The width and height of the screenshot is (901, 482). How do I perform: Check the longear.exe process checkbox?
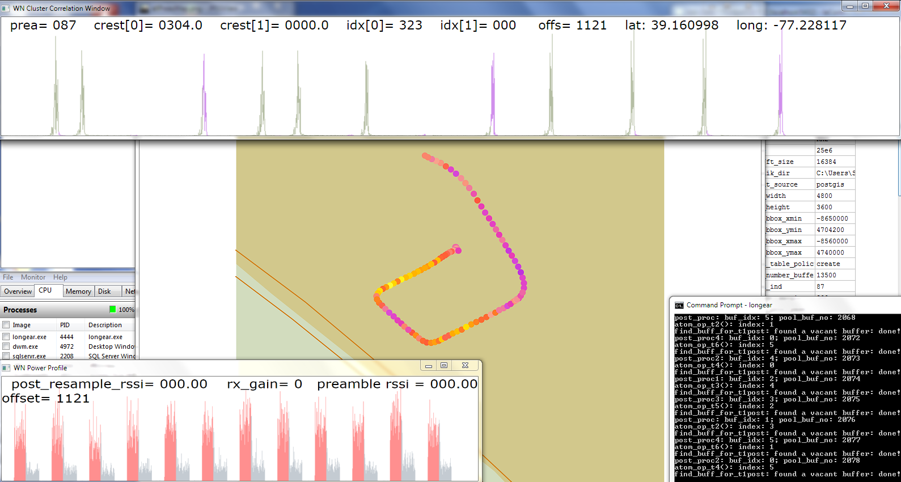coord(6,337)
